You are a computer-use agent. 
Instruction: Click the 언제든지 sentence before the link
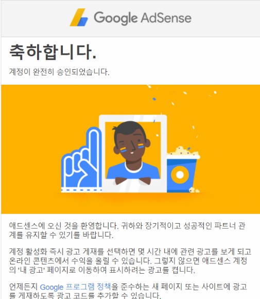coord(23,287)
